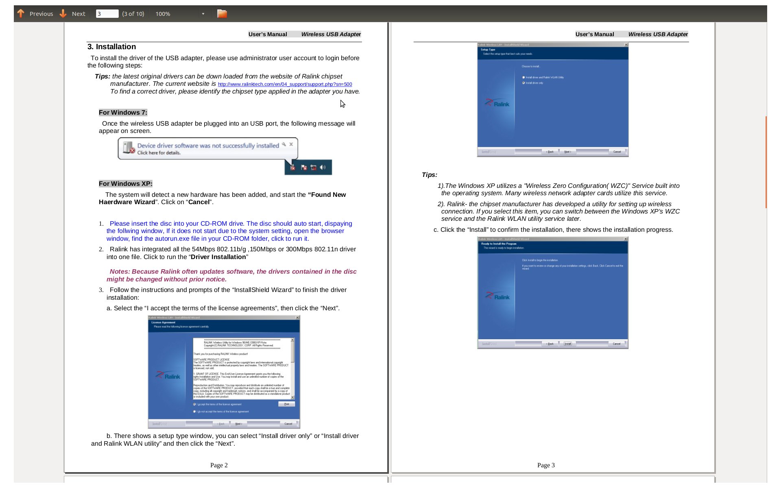Image resolution: width=781 pixels, height=488 pixels.
Task: Click Cancel in License Agreement wizard screenshot
Action: [x=288, y=424]
